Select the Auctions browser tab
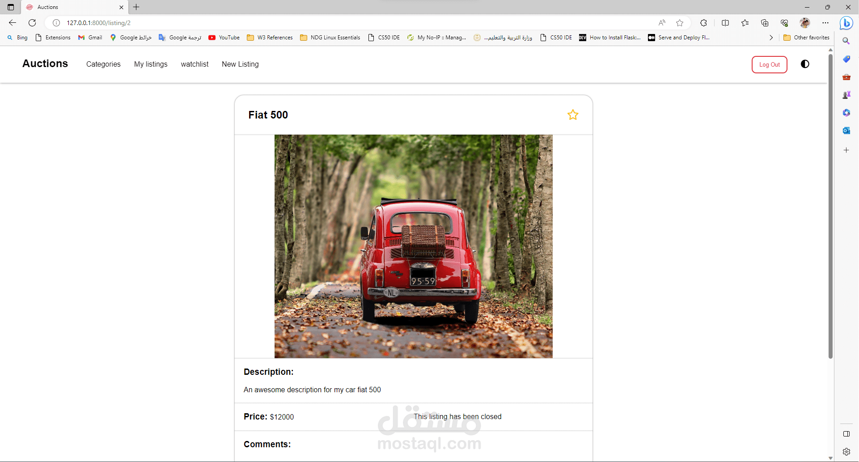The image size is (859, 462). (75, 7)
